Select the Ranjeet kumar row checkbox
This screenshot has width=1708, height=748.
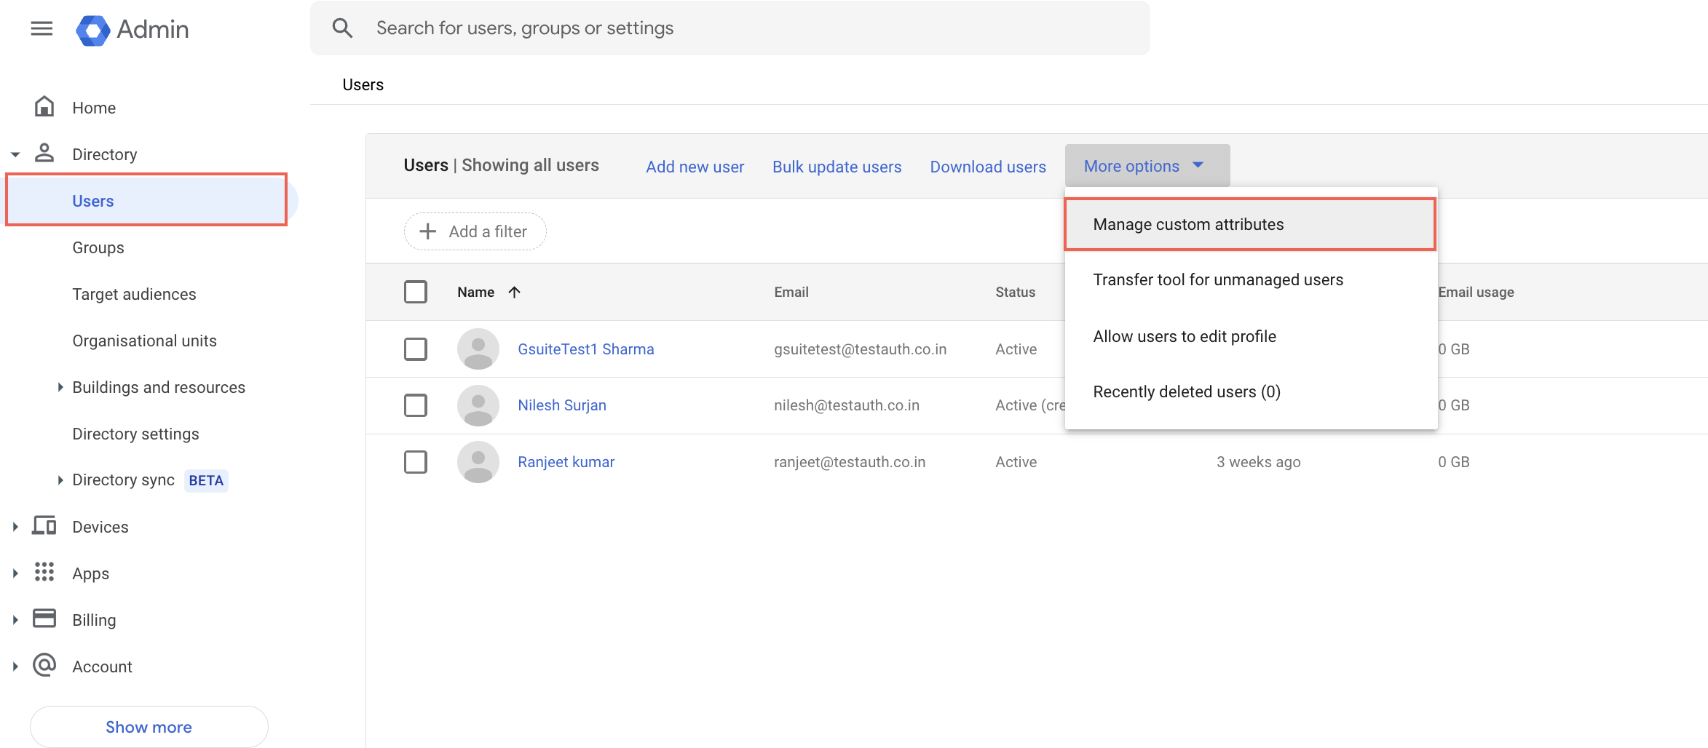coord(416,462)
